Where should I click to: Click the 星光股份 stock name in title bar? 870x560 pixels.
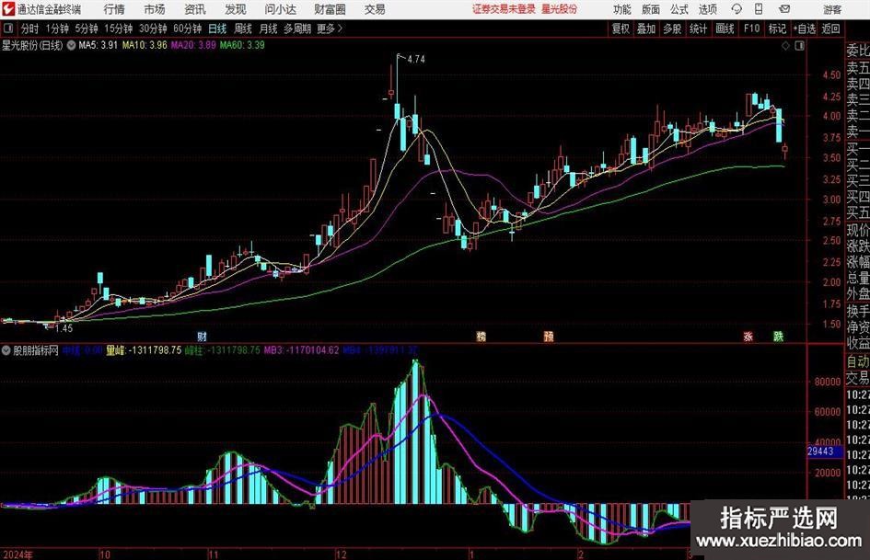point(560,9)
